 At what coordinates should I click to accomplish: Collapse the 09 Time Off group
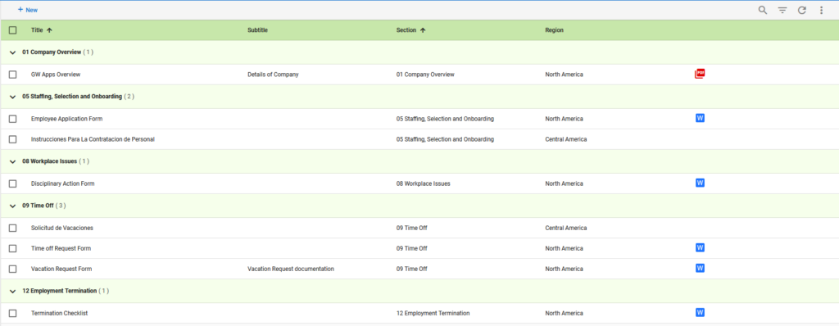click(x=13, y=206)
